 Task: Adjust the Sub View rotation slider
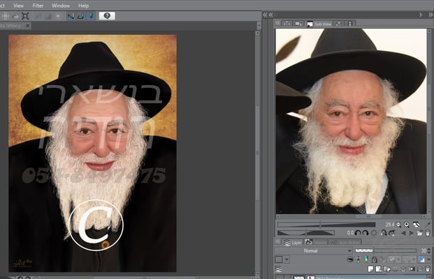(306, 233)
